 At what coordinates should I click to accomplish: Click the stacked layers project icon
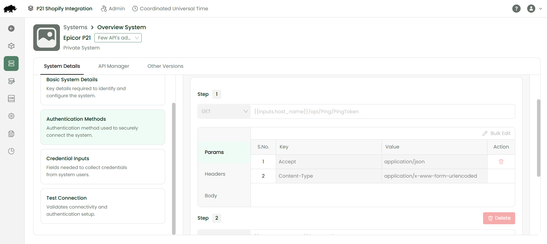31,8
